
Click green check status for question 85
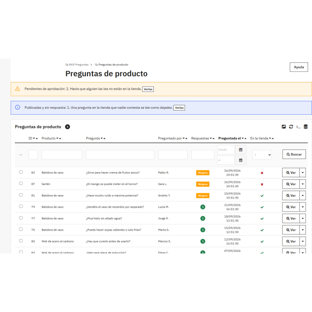[262, 241]
